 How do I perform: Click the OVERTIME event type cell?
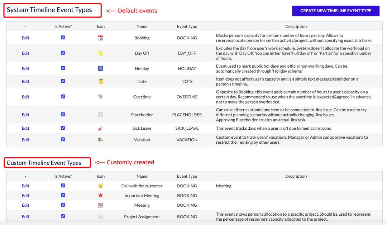(x=187, y=97)
